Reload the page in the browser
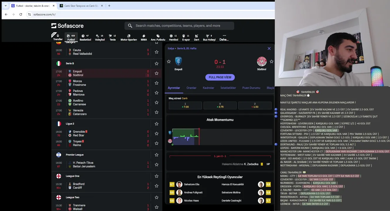The height and width of the screenshot is (211, 390). (21, 14)
